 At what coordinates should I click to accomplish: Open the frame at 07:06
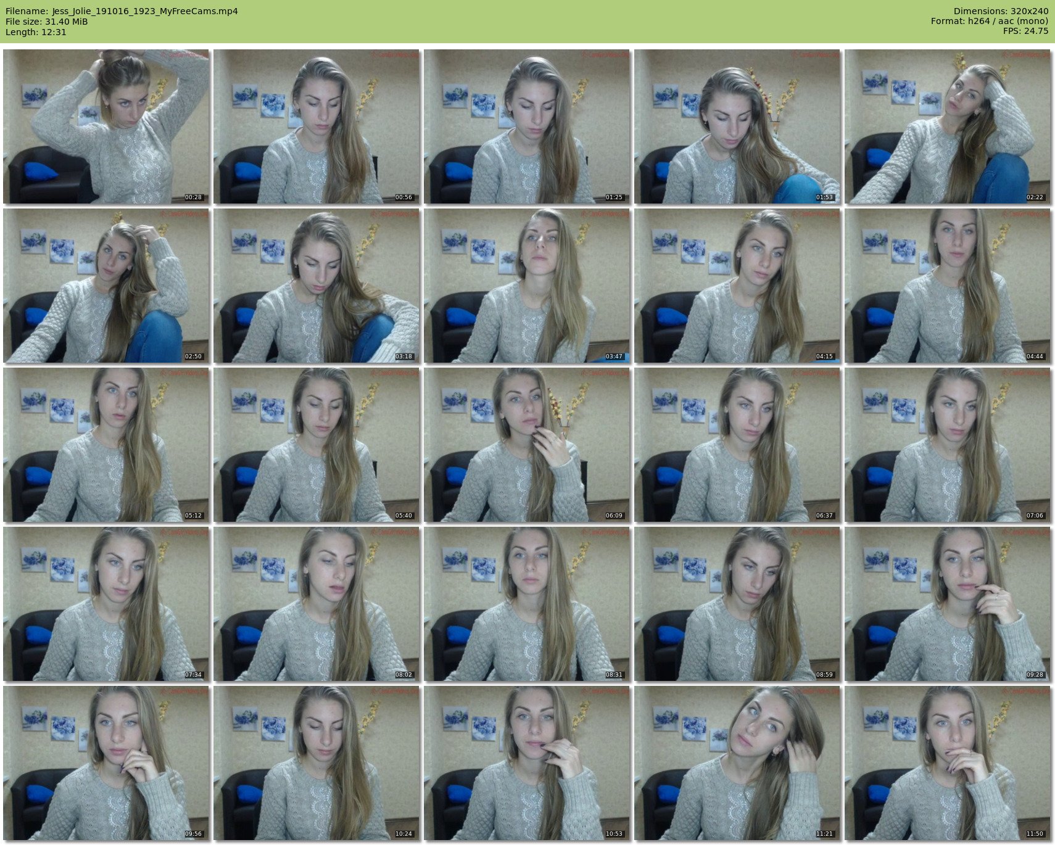(948, 445)
